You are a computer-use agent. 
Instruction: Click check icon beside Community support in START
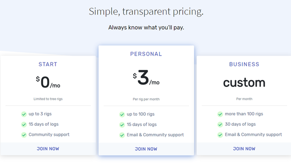pyautogui.click(x=24, y=135)
